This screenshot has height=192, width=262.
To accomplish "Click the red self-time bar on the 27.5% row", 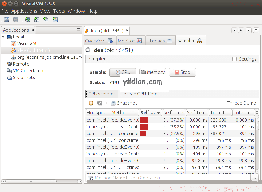I will tap(143, 134).
